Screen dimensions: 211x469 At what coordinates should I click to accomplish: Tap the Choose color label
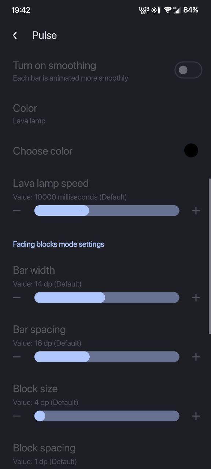(42, 151)
